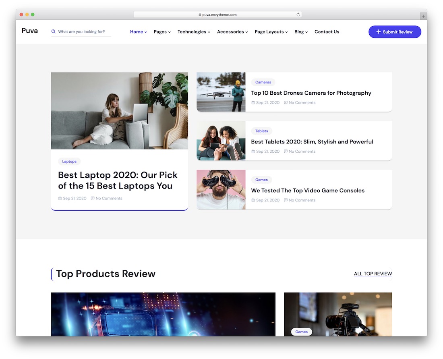
Task: Open the Accessories menu item
Action: pos(230,32)
